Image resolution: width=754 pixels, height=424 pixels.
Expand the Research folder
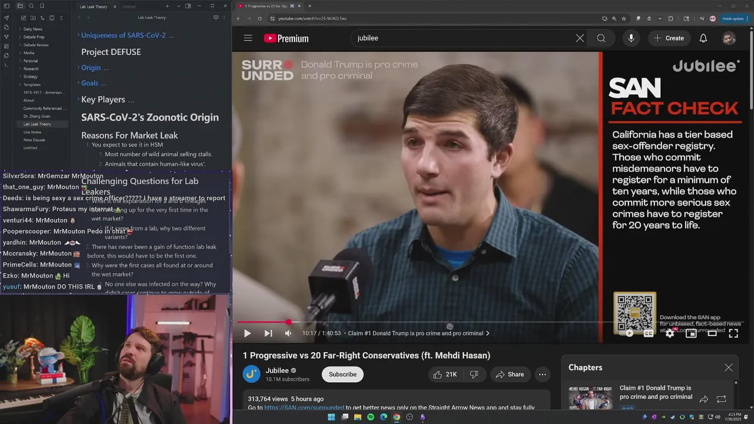pyautogui.click(x=31, y=69)
